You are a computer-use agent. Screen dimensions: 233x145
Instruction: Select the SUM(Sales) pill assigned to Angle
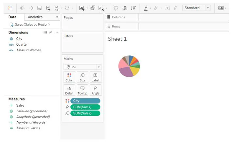[x=85, y=107]
